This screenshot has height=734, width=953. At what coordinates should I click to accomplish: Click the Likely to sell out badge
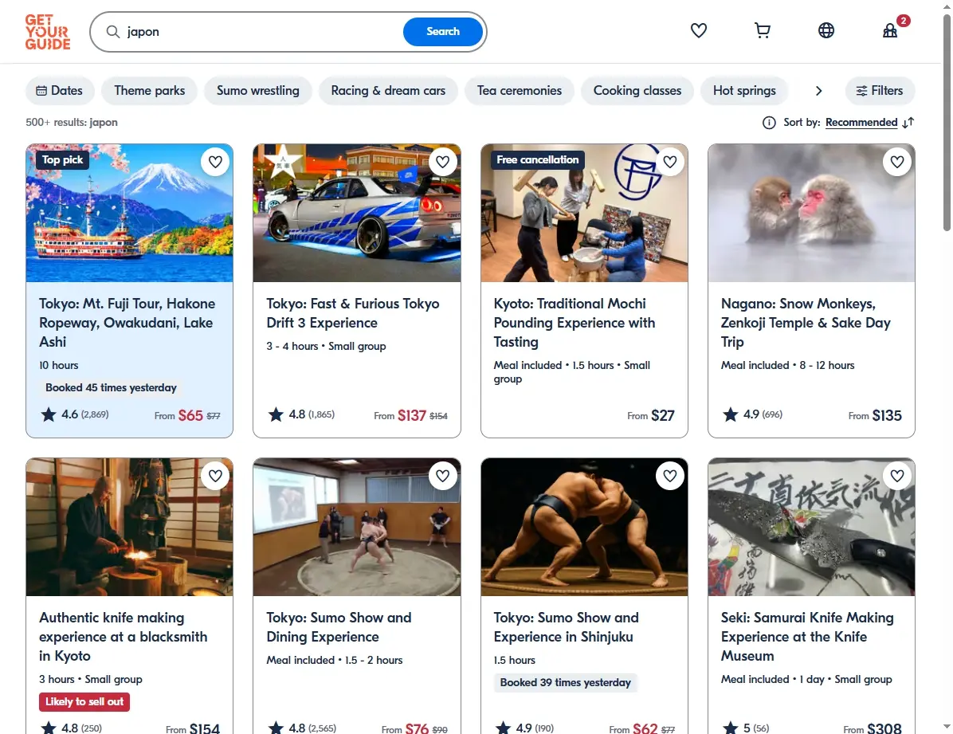[84, 702]
